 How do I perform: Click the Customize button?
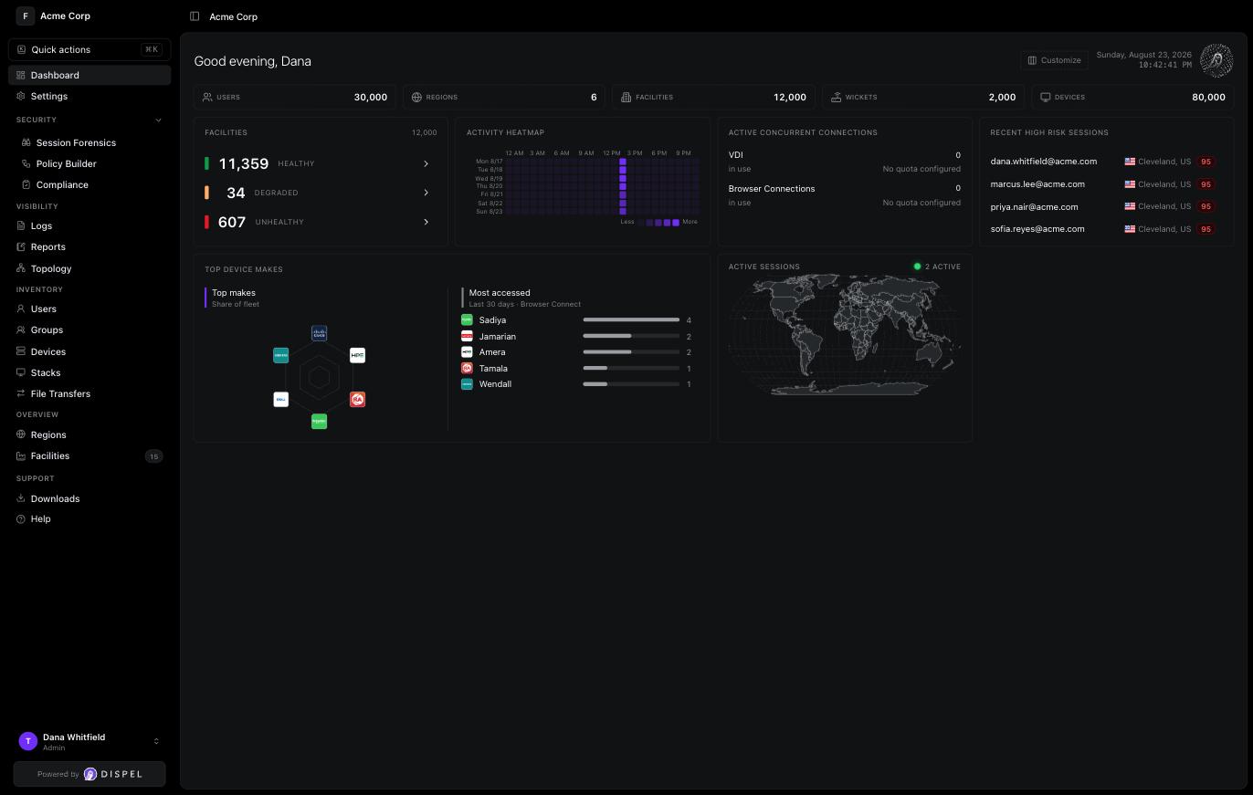click(x=1054, y=60)
